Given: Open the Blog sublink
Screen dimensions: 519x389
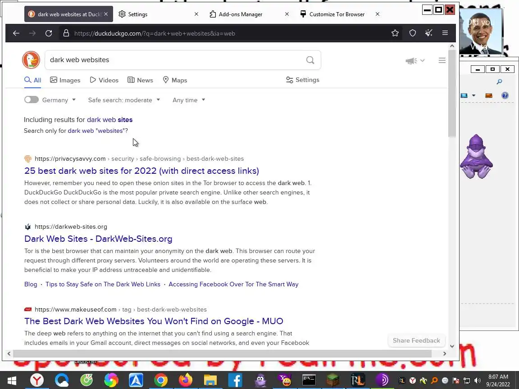Looking at the screenshot, I should click(31, 284).
